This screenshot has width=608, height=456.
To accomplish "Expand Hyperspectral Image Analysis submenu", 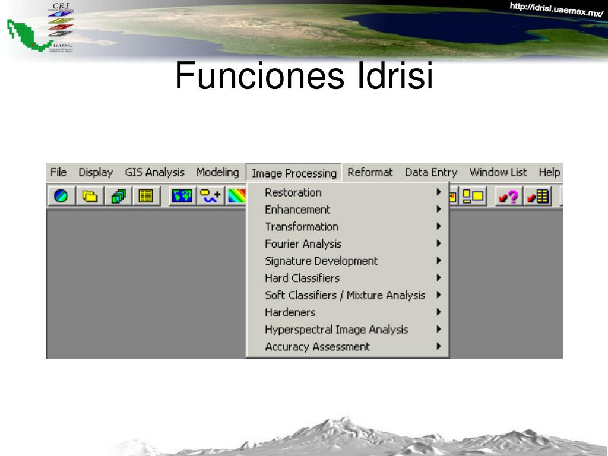I will pos(348,329).
